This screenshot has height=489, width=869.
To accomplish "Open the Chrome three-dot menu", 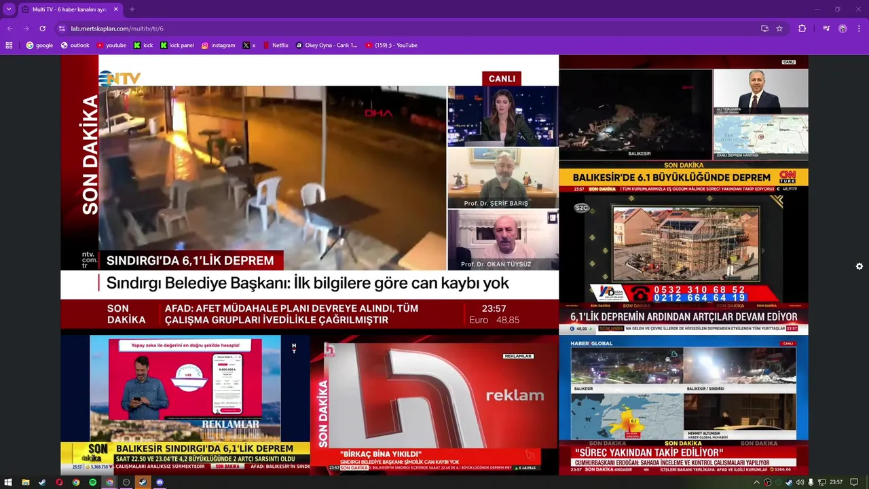I will tap(859, 29).
